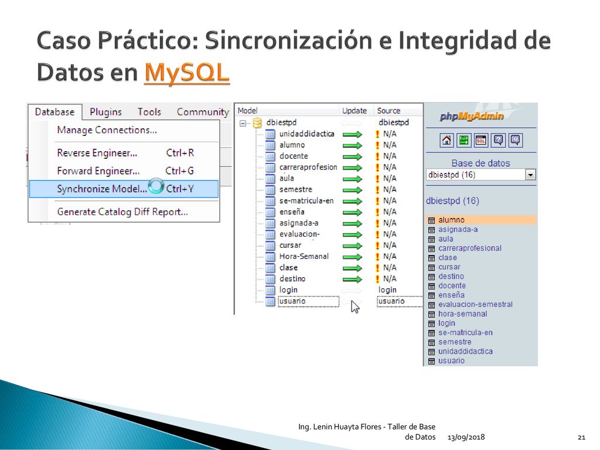The image size is (600, 450).
Task: Click table icon beside alumno in phpMyAdmin
Action: pos(431,220)
